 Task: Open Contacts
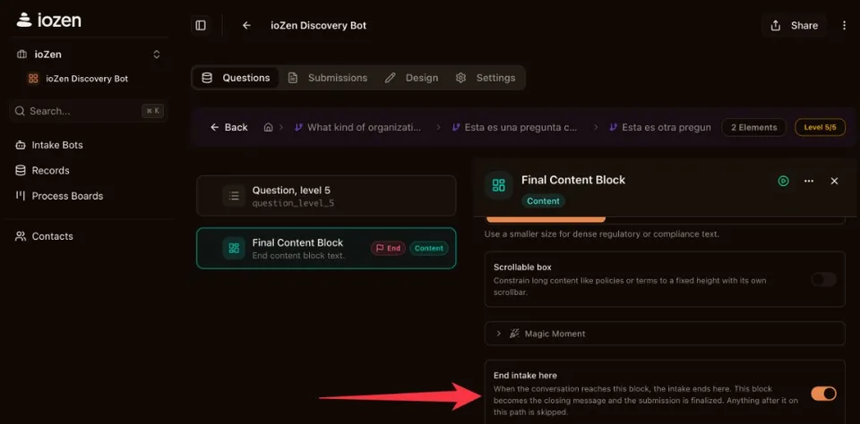52,236
